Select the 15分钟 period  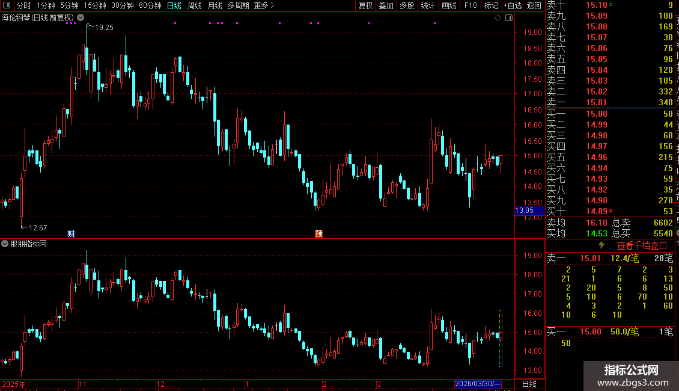[x=94, y=5]
